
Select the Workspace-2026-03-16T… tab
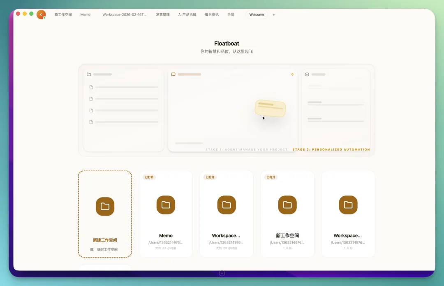124,15
